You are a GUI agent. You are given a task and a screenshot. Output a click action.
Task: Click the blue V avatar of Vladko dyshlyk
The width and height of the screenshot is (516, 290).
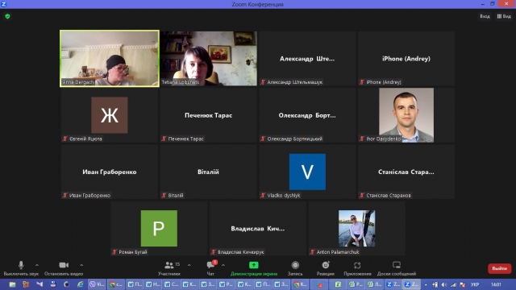coord(307,172)
